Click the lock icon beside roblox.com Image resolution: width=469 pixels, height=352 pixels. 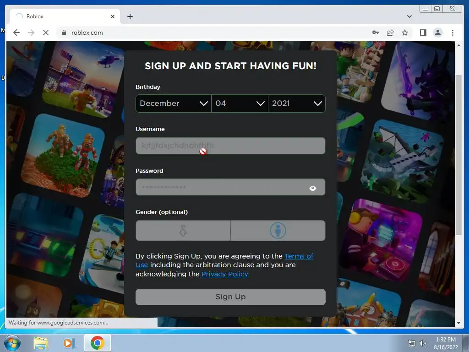pyautogui.click(x=64, y=33)
